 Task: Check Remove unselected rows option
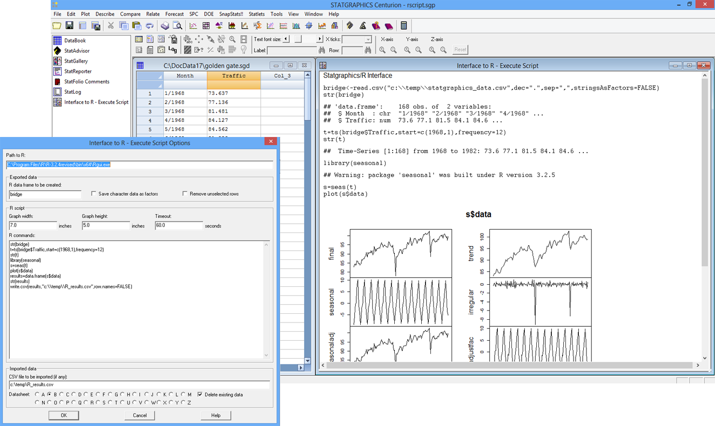185,194
